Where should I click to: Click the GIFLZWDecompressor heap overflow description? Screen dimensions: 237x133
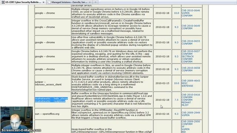coord(111,130)
